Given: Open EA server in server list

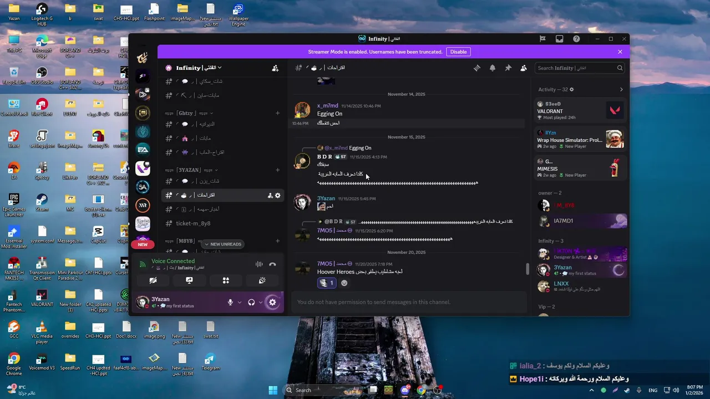Looking at the screenshot, I should (143, 150).
